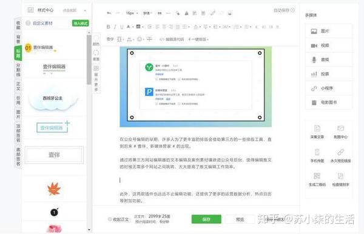Click the 导入样式 green button
The height and width of the screenshot is (234, 364).
pos(80,23)
